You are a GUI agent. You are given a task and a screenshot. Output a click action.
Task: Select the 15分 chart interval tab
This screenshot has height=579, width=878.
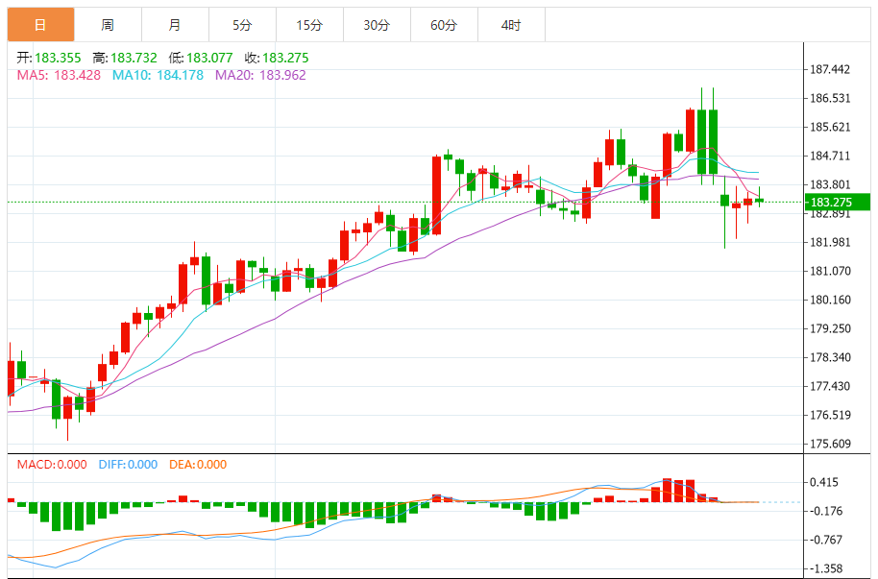point(309,25)
